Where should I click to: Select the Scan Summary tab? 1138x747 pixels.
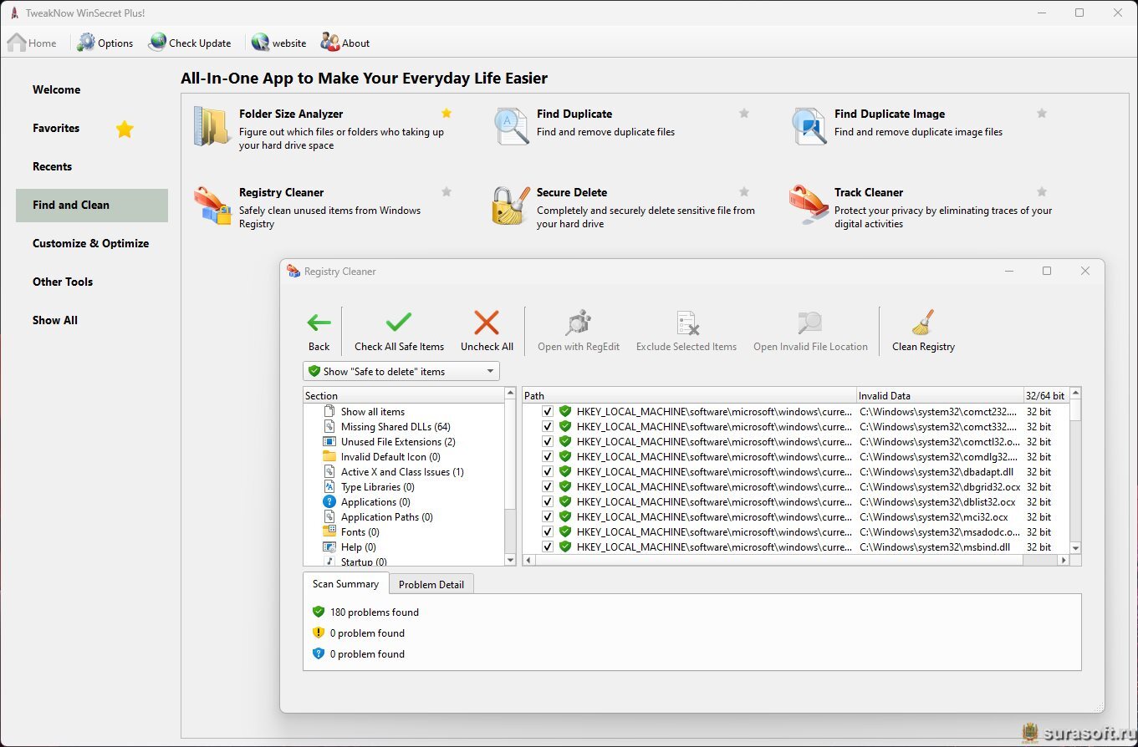345,583
